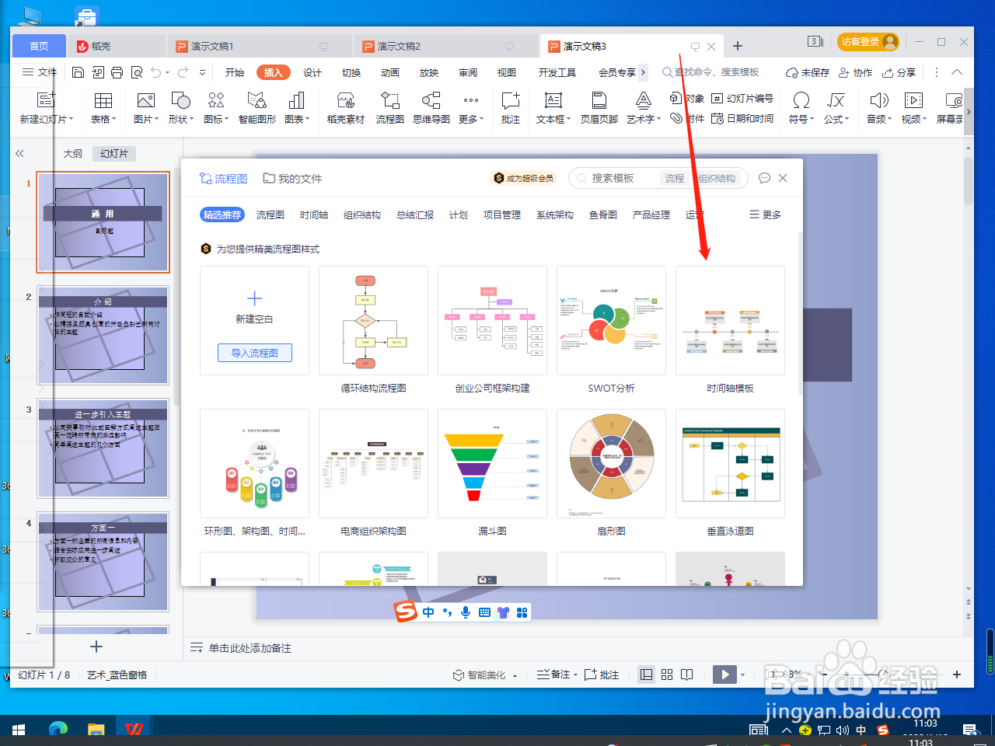Click the 分享 share button
995x746 pixels.
coord(899,72)
